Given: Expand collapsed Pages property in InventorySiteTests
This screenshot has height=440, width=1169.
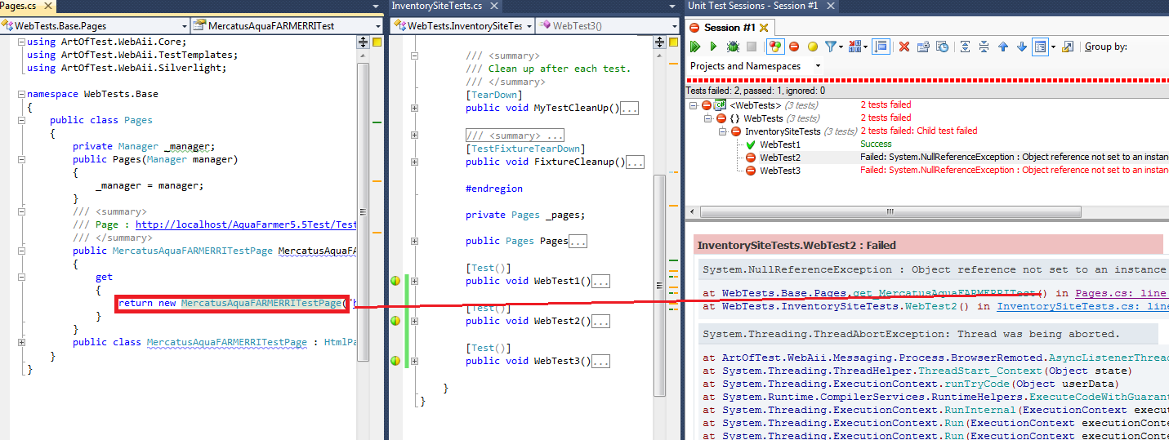Looking at the screenshot, I should click(x=414, y=242).
